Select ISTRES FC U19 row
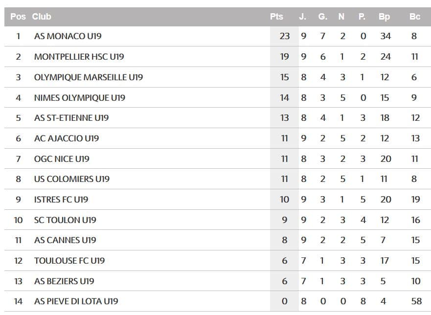 [x=218, y=200]
